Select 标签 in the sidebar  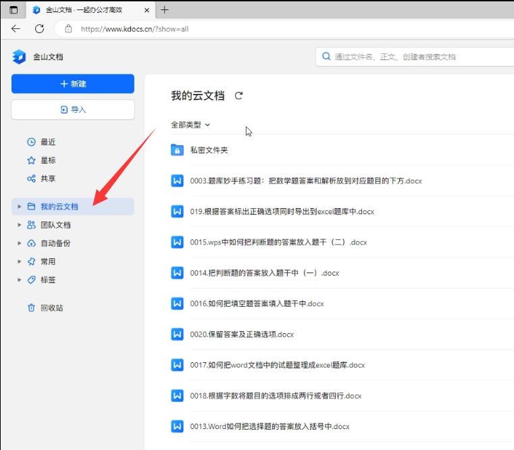click(48, 280)
